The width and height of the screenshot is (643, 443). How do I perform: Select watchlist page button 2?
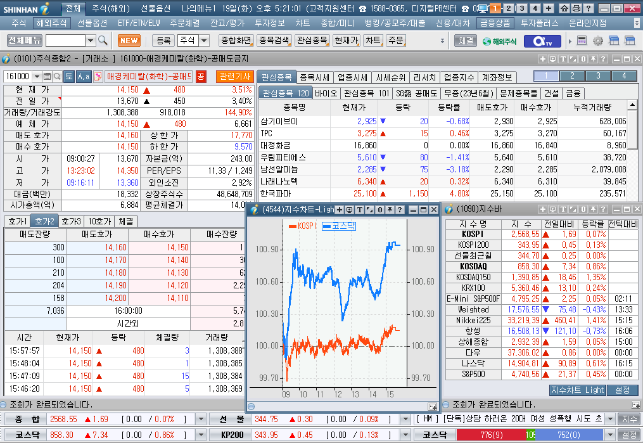pos(572,76)
